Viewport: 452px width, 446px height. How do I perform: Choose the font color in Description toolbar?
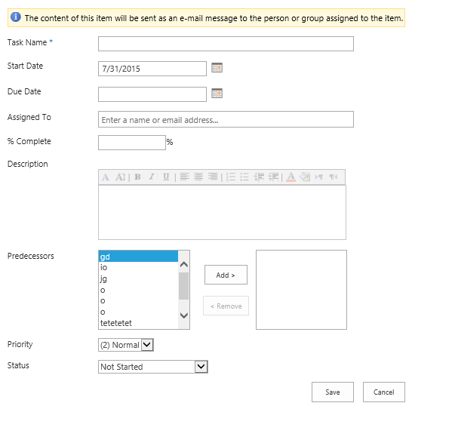(291, 177)
